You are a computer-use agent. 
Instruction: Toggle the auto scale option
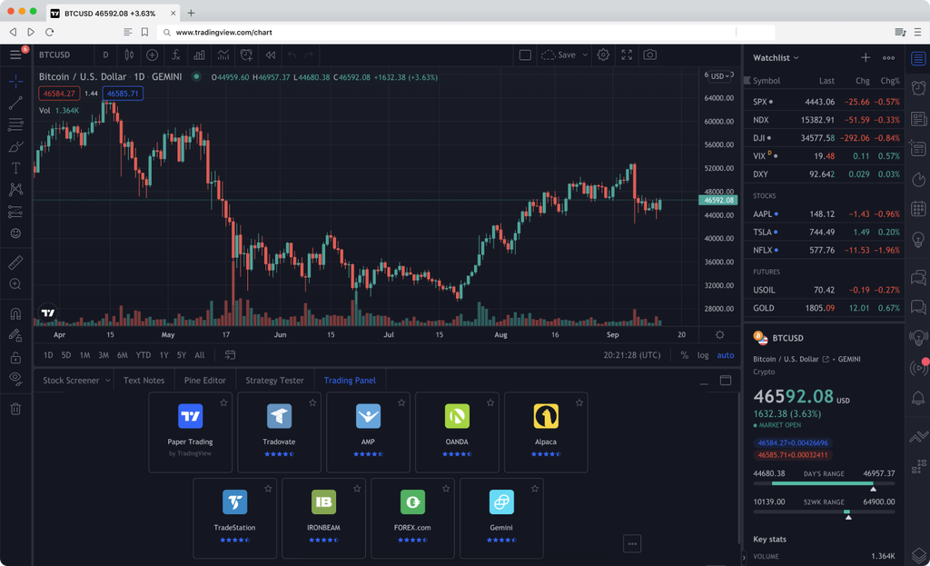(x=725, y=355)
